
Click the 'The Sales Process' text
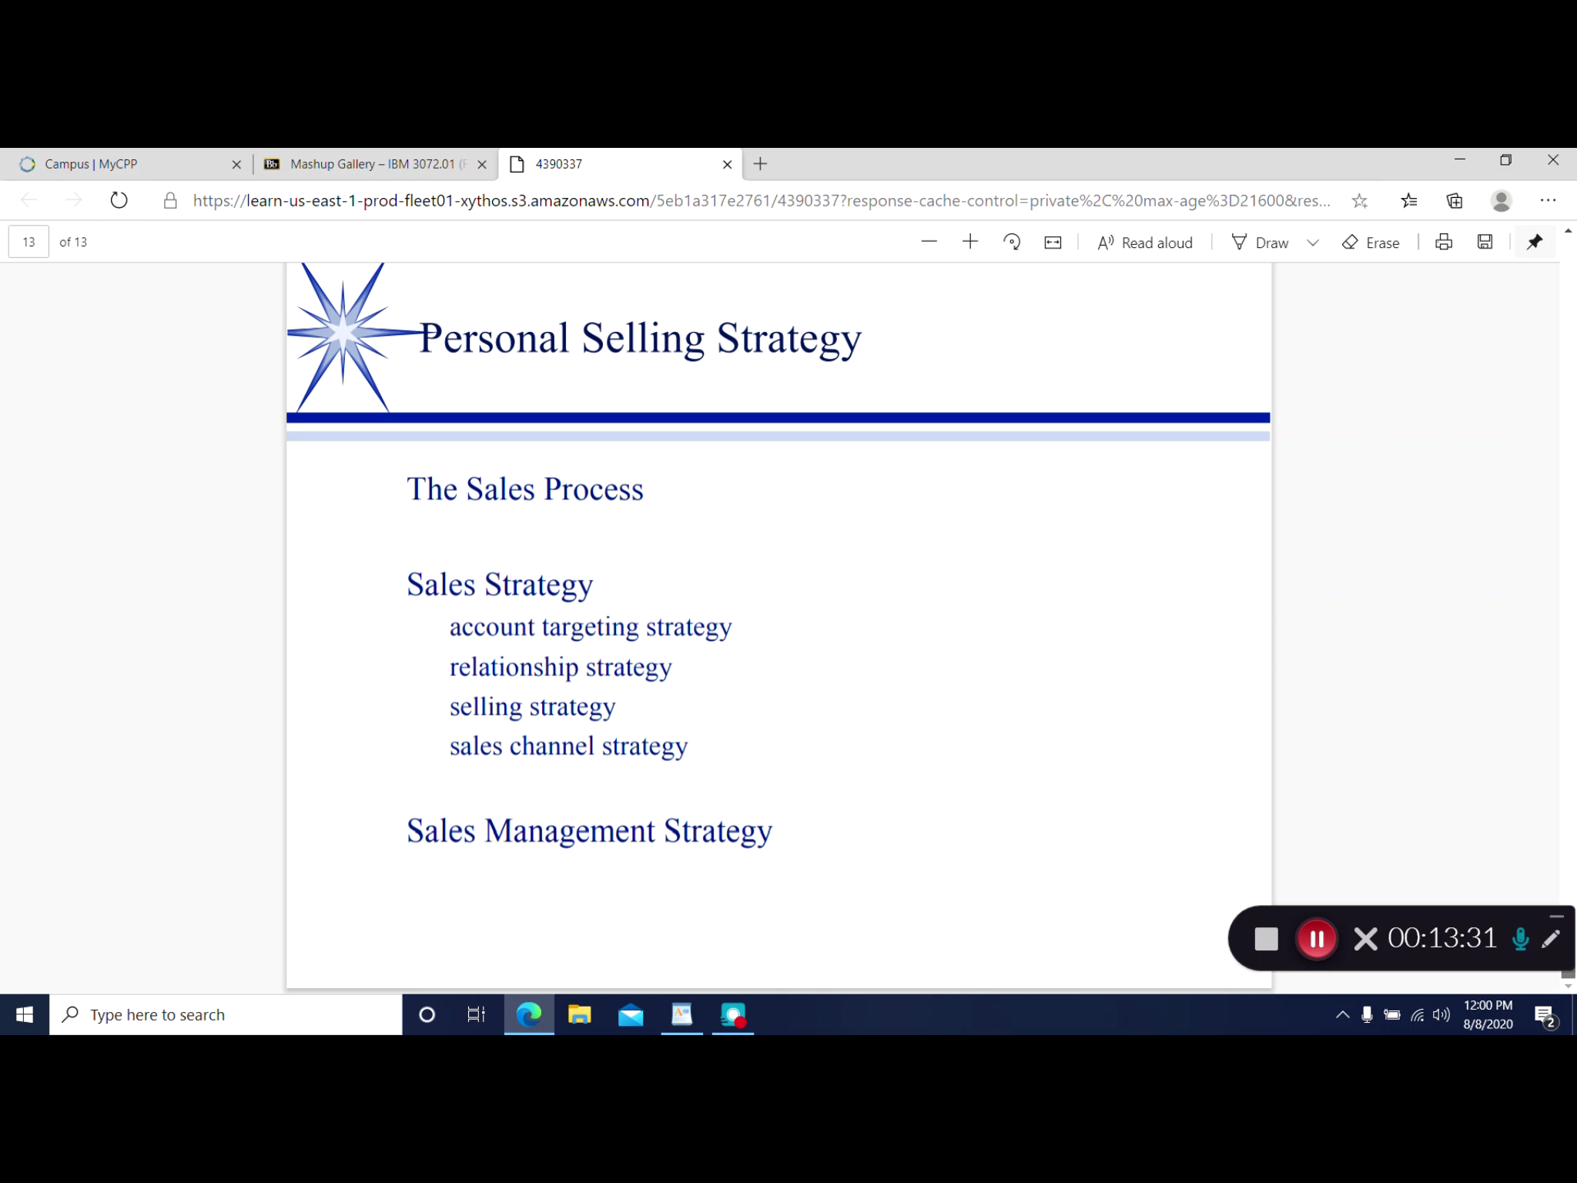pyautogui.click(x=525, y=489)
